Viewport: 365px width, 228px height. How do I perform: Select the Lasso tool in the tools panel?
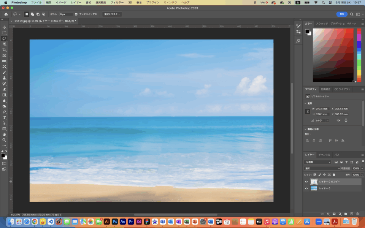pos(4,38)
